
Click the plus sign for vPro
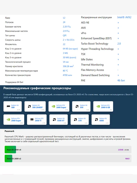[118, 33]
